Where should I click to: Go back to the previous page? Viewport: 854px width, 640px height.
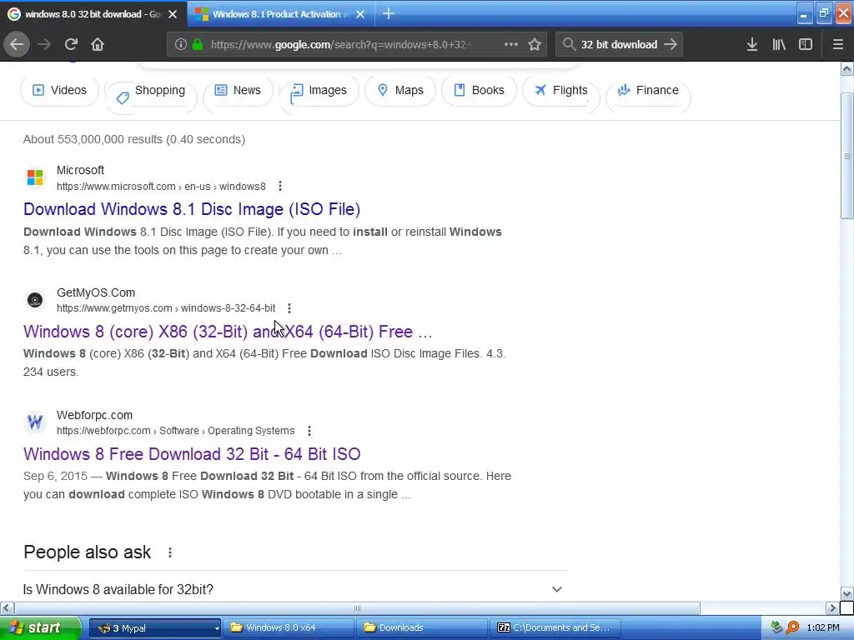(17, 44)
